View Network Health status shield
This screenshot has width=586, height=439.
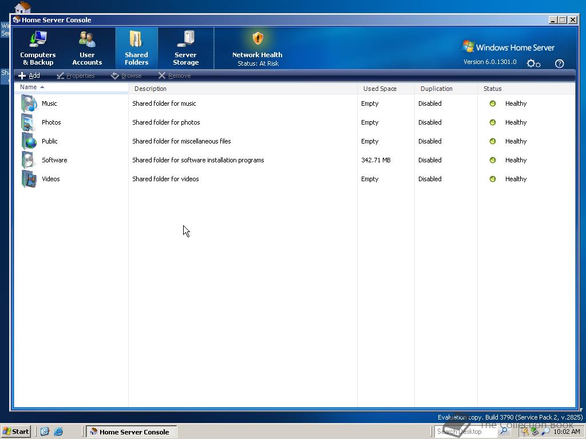pos(258,38)
